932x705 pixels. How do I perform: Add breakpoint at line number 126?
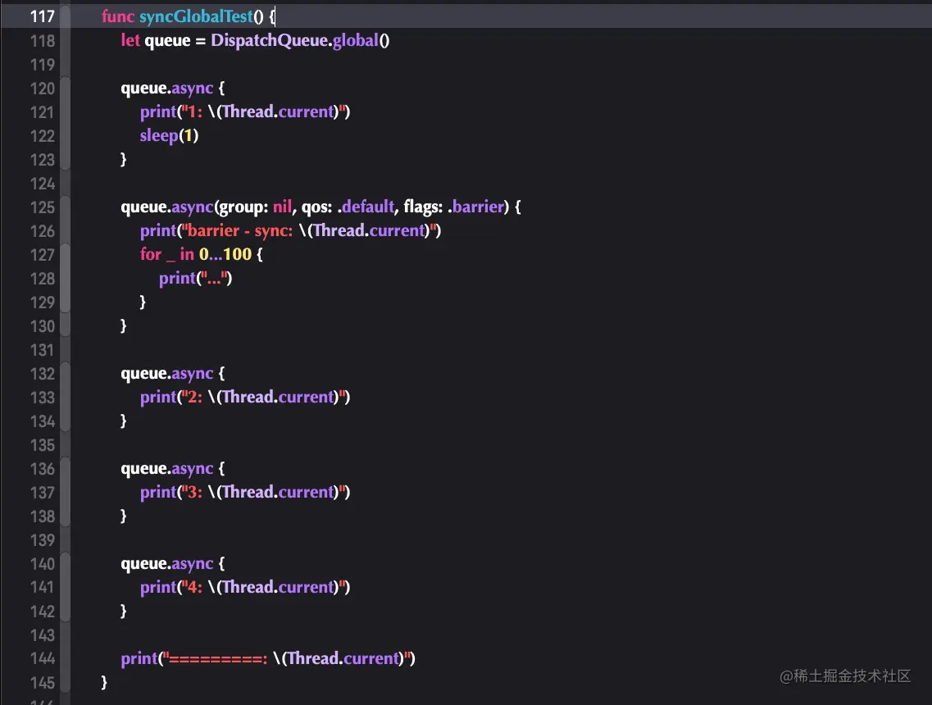coord(42,230)
